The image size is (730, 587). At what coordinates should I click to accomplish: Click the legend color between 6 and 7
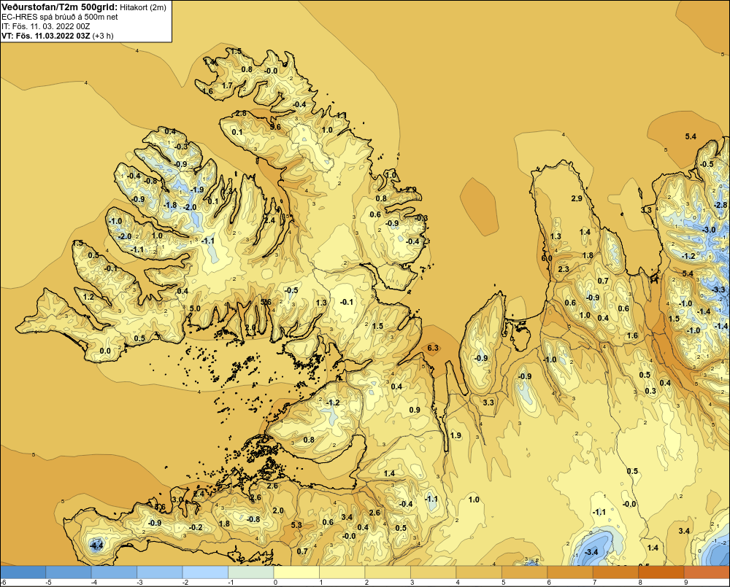(x=570, y=572)
